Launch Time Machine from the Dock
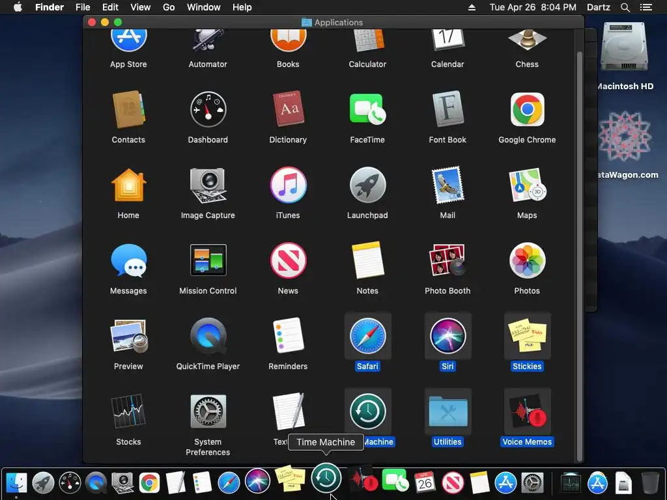Image resolution: width=667 pixels, height=500 pixels. click(x=326, y=478)
